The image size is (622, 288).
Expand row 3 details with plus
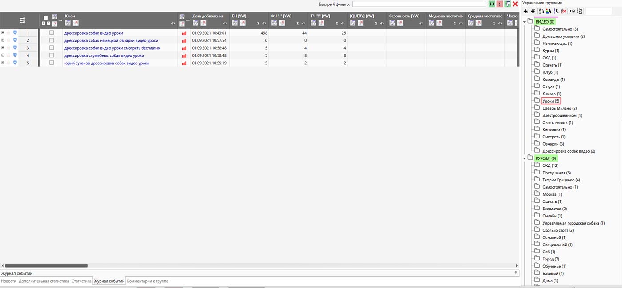(3, 47)
